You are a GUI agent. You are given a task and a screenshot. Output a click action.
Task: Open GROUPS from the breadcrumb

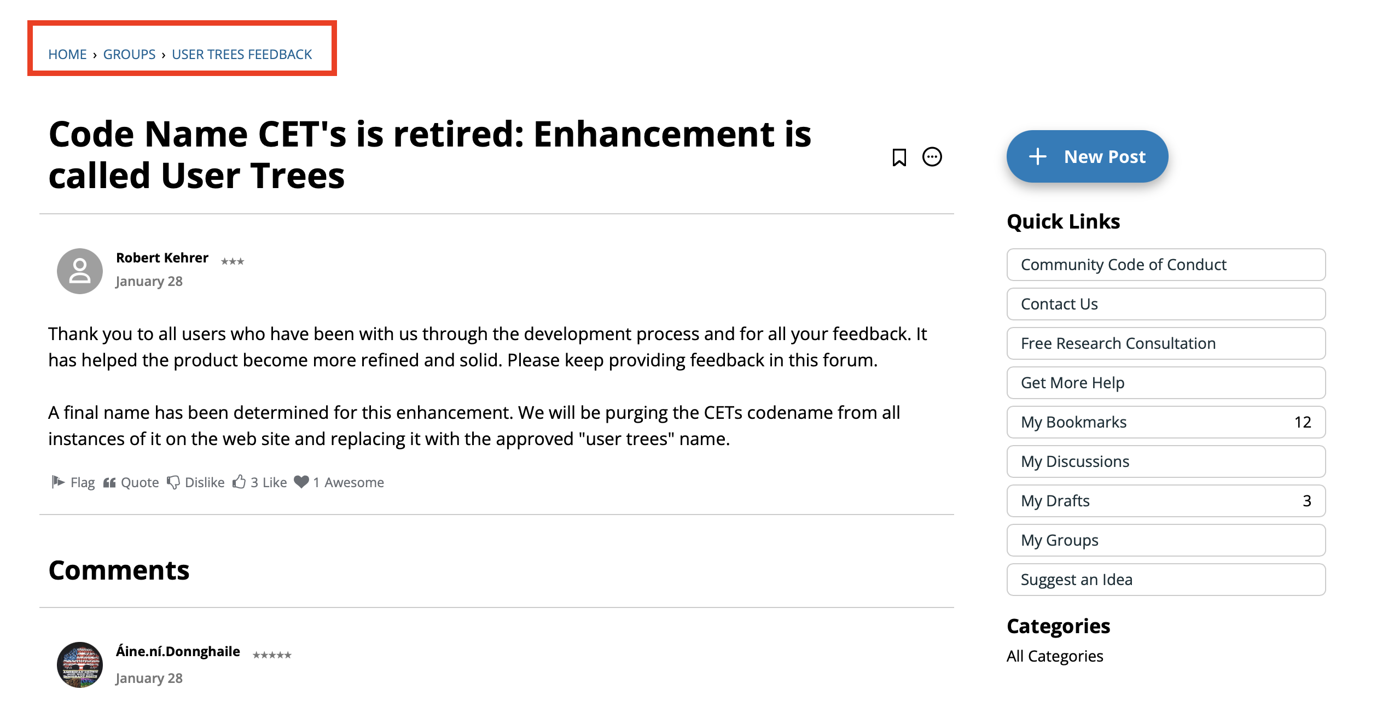(129, 54)
